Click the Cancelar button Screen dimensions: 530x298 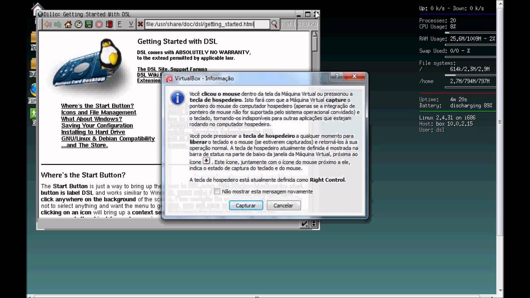point(283,206)
